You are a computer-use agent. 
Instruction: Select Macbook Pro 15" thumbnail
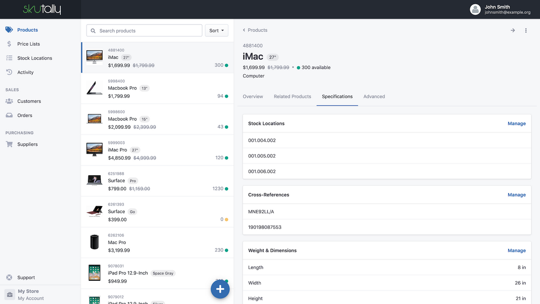(x=94, y=119)
